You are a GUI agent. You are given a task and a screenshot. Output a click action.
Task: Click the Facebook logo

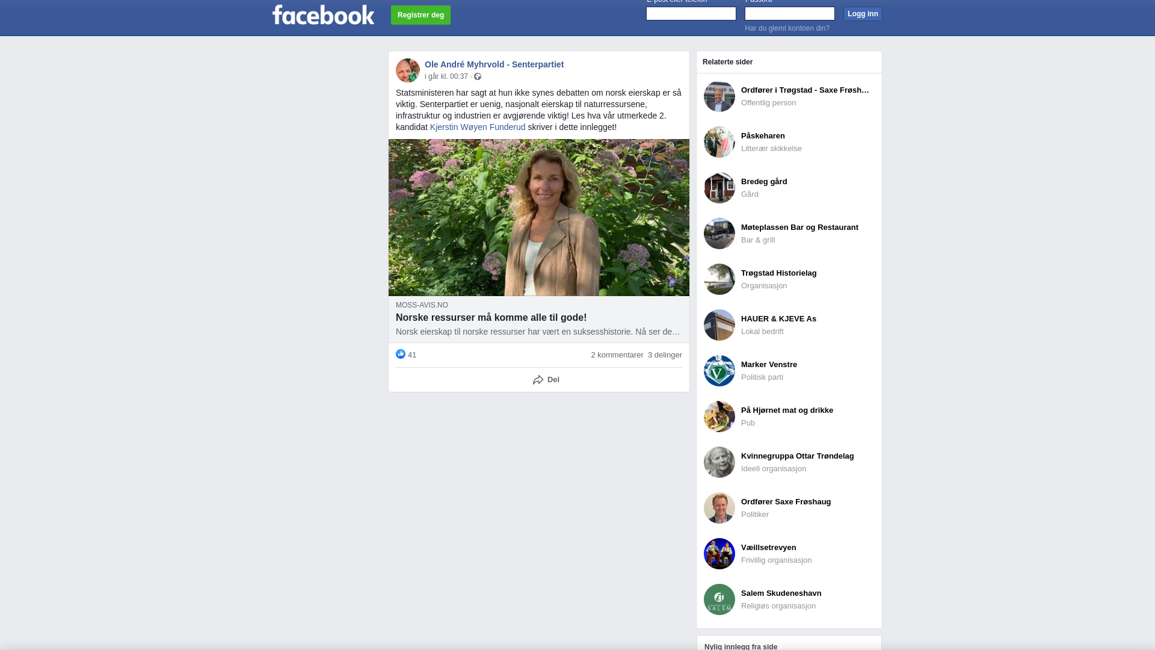[323, 14]
